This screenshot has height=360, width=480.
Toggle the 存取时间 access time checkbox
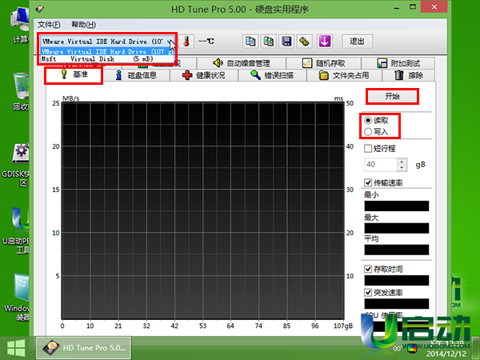click(368, 269)
